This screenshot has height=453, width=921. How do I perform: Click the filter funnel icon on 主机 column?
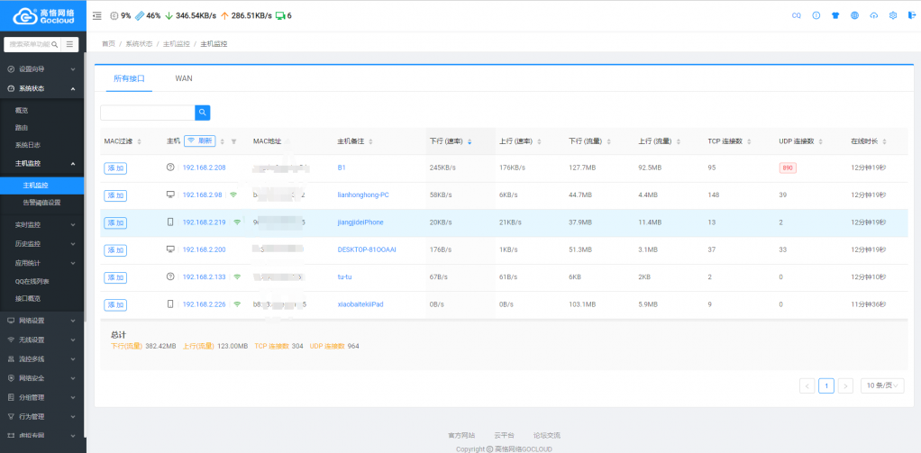233,141
